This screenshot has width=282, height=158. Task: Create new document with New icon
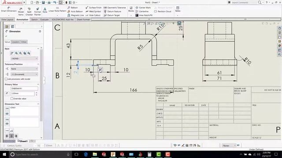click(x=32, y=3)
